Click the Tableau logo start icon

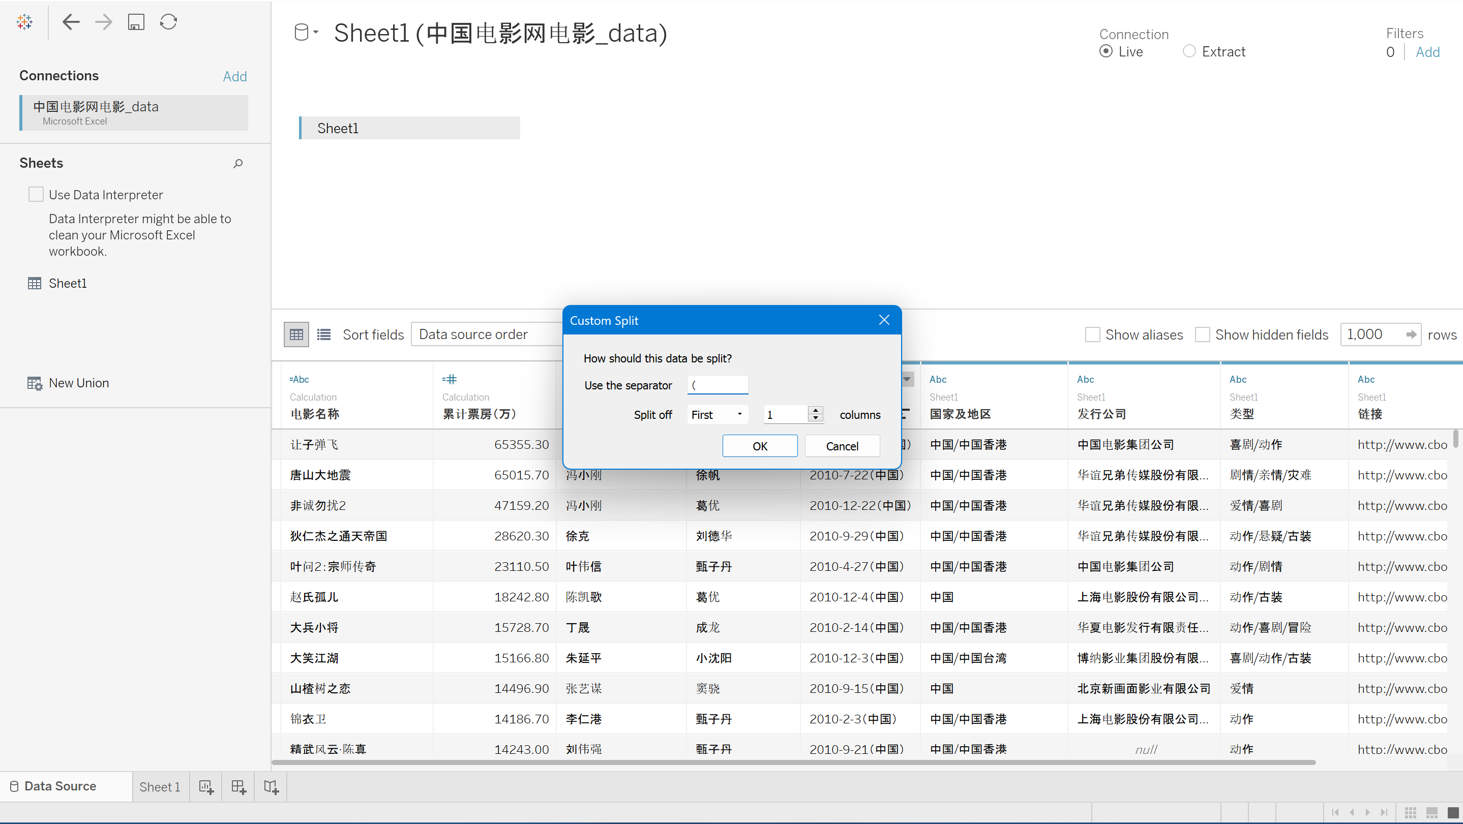24,22
